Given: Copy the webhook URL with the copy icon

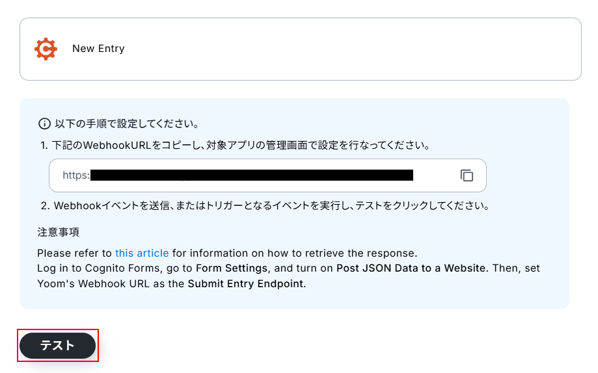Looking at the screenshot, I should [467, 175].
